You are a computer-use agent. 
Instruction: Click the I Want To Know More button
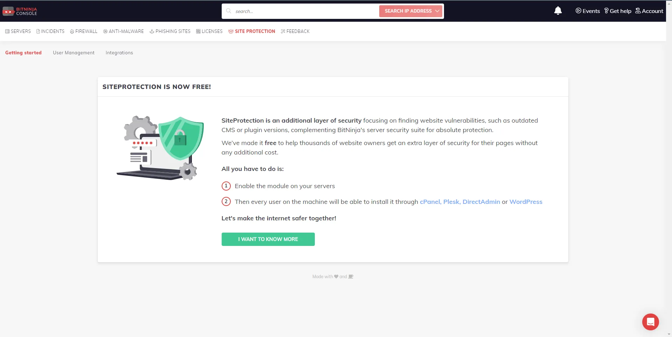click(268, 239)
